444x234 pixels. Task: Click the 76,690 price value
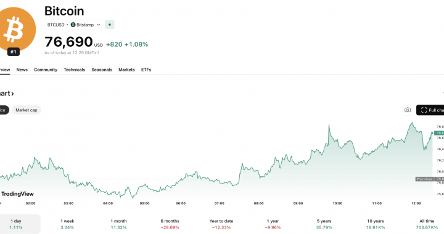point(68,42)
